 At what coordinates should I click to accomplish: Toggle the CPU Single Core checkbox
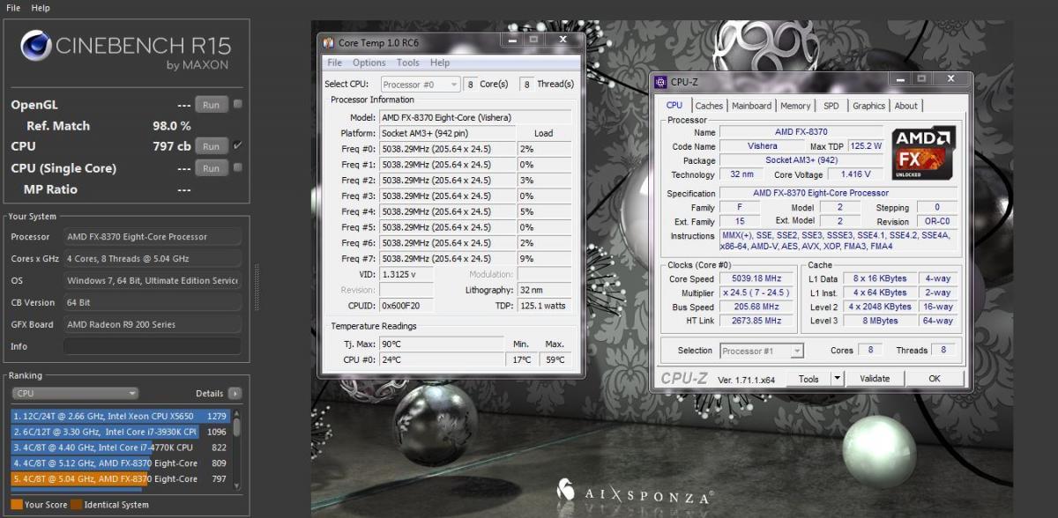click(238, 167)
